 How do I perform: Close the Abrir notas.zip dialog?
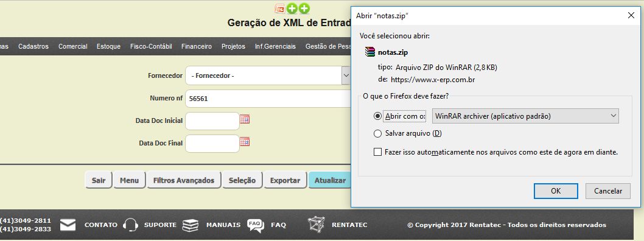[x=631, y=16]
